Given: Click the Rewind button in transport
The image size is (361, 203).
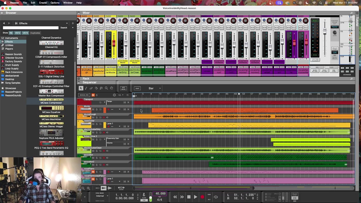Looking at the screenshot, I should click(175, 197).
